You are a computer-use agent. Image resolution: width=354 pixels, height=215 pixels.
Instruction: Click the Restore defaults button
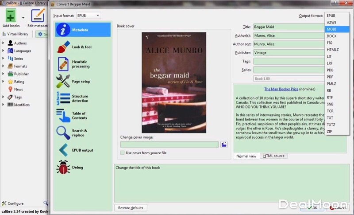pos(131,207)
